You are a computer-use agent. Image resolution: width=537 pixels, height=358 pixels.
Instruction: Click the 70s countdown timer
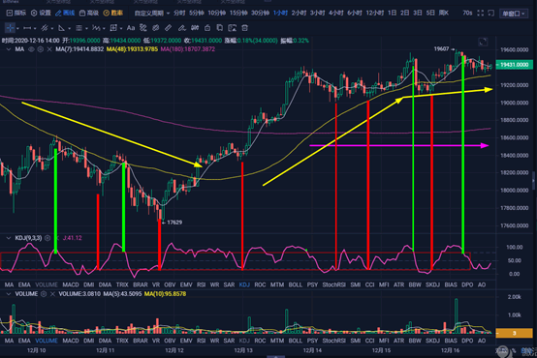[x=467, y=13]
